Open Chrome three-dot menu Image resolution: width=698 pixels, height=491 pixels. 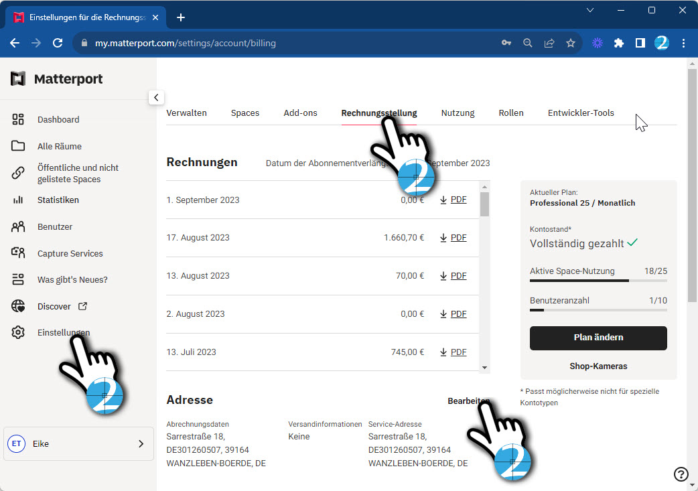684,43
